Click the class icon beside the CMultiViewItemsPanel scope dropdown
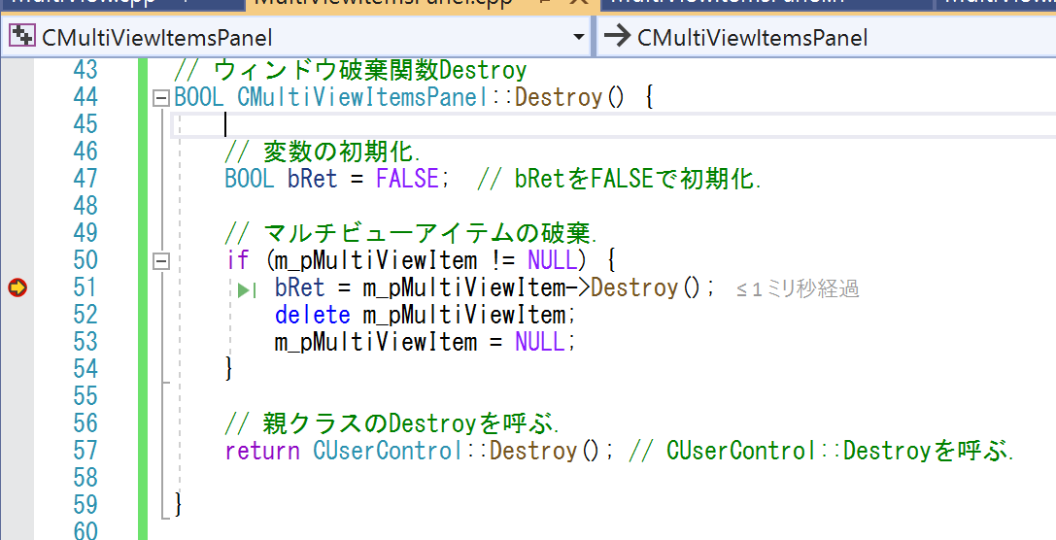Screen dimensions: 1056x540 (23, 36)
